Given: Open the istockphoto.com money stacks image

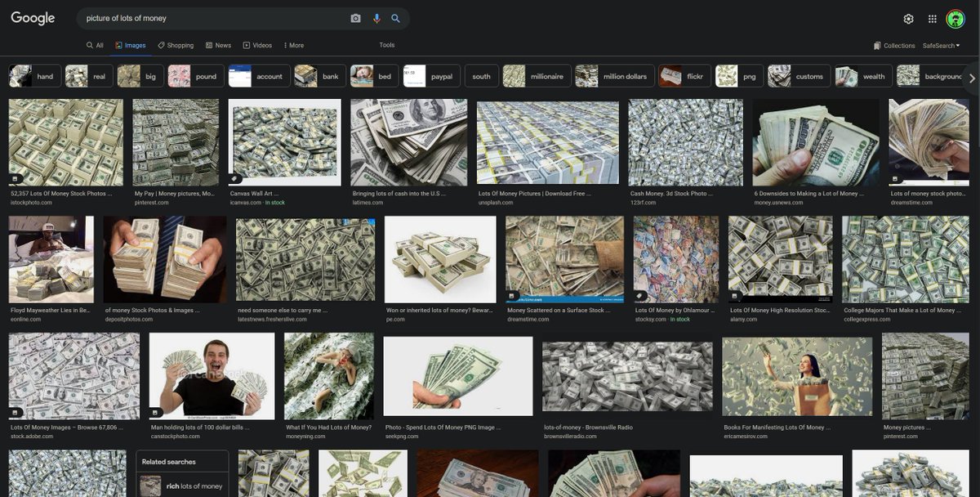Looking at the screenshot, I should 65,142.
